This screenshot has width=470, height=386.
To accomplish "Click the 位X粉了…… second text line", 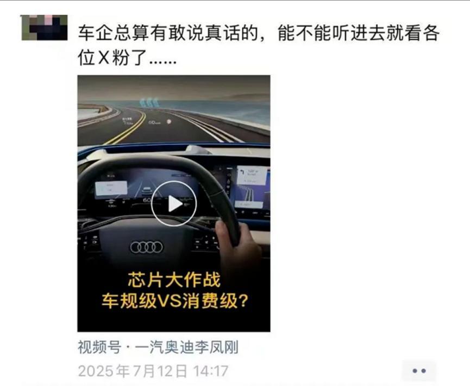I will click(127, 57).
